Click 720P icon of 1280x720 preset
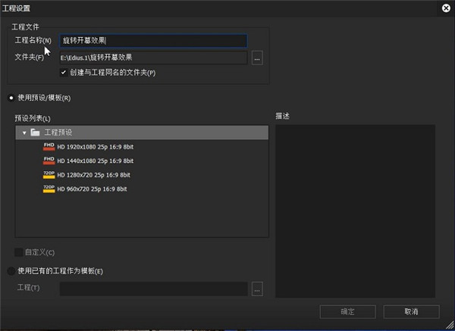This screenshot has width=455, height=331. pyautogui.click(x=49, y=174)
